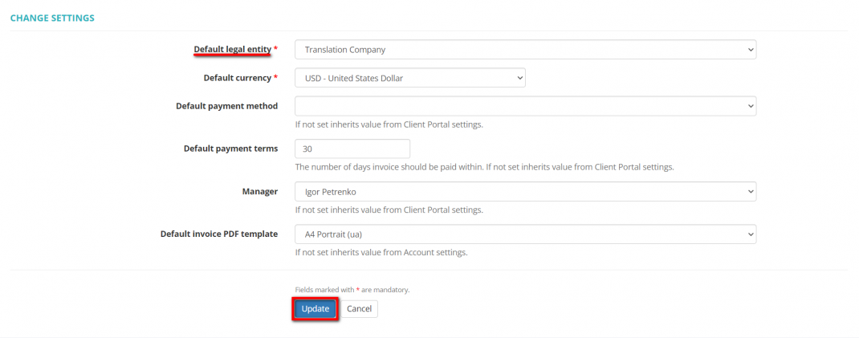Click the 'Default invoice PDF template' label
Screen dimensions: 859x338
218,234
